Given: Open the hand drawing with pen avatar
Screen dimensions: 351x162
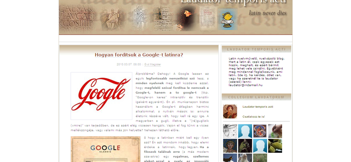Looking at the screenshot, I should pyautogui.click(x=275, y=131).
